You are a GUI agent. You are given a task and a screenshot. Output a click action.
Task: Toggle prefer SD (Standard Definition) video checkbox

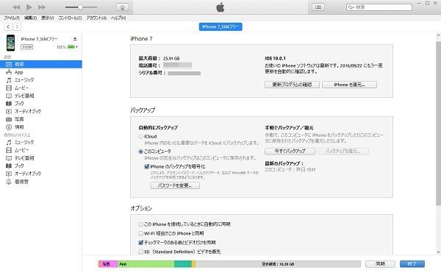point(140,252)
